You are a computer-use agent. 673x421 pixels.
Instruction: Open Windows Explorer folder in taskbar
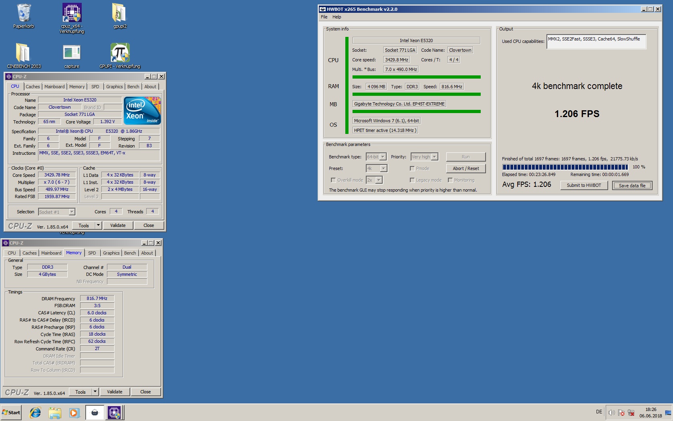pyautogui.click(x=54, y=412)
